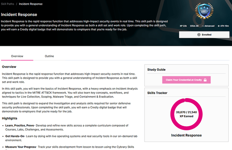
Task: Click the Incident Response page title
Action: pyautogui.click(x=19, y=15)
